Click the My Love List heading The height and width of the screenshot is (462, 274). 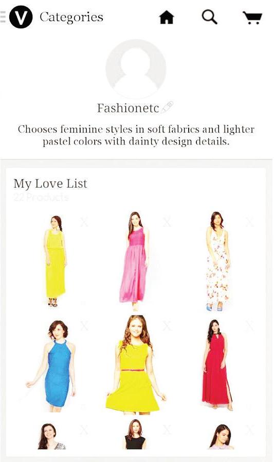click(x=50, y=184)
